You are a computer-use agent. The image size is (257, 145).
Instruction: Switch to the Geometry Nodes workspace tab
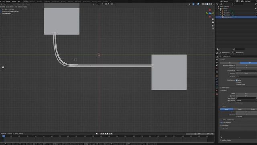pos(96,2)
